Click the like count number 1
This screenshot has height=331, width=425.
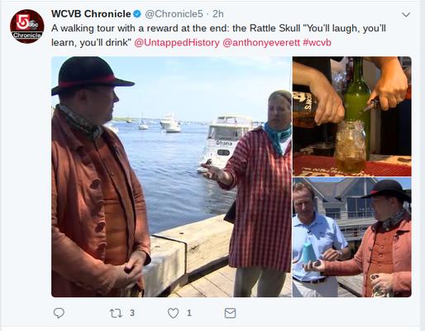tap(189, 313)
